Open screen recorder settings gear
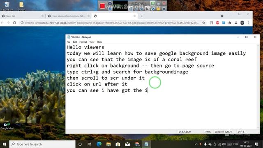 [164, 9]
